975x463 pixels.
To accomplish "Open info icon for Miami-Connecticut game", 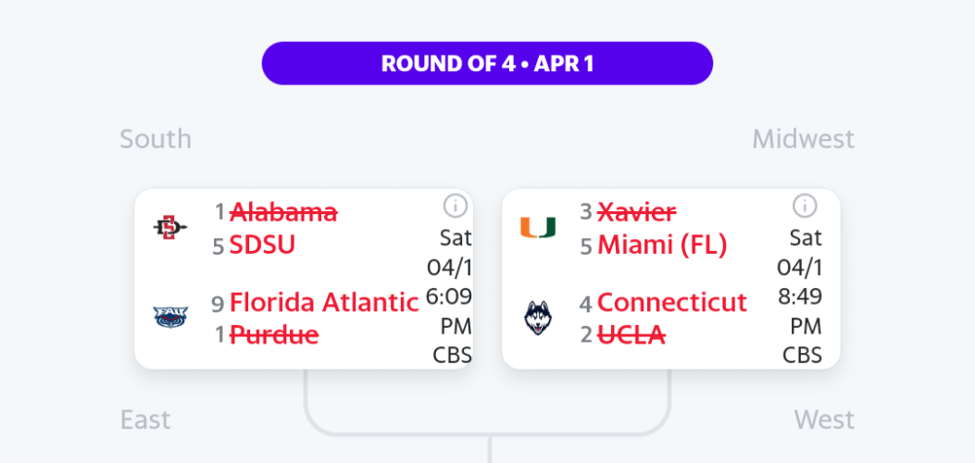I will coord(805,206).
